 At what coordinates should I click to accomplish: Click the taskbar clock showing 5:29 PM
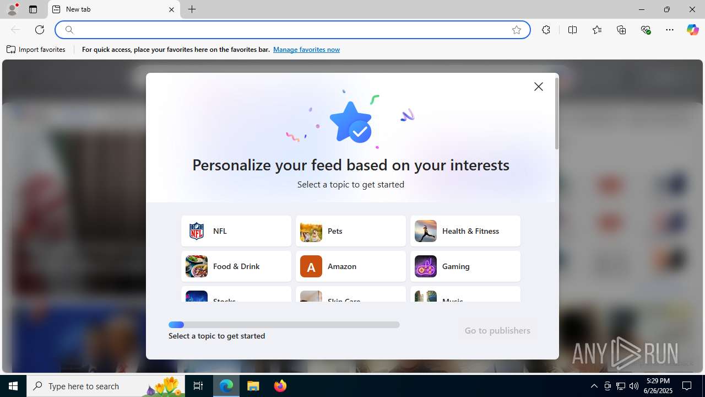coord(658,385)
